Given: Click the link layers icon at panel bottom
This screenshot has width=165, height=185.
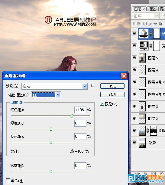Looking at the screenshot, I should pyautogui.click(x=137, y=173).
